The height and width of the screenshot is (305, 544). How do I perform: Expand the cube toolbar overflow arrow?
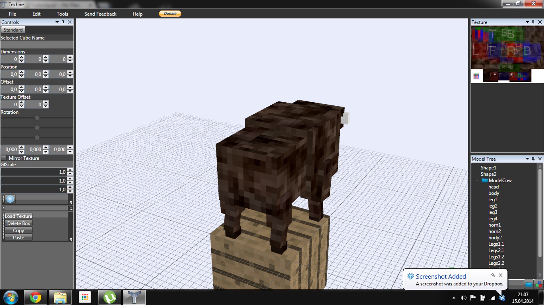click(71, 202)
